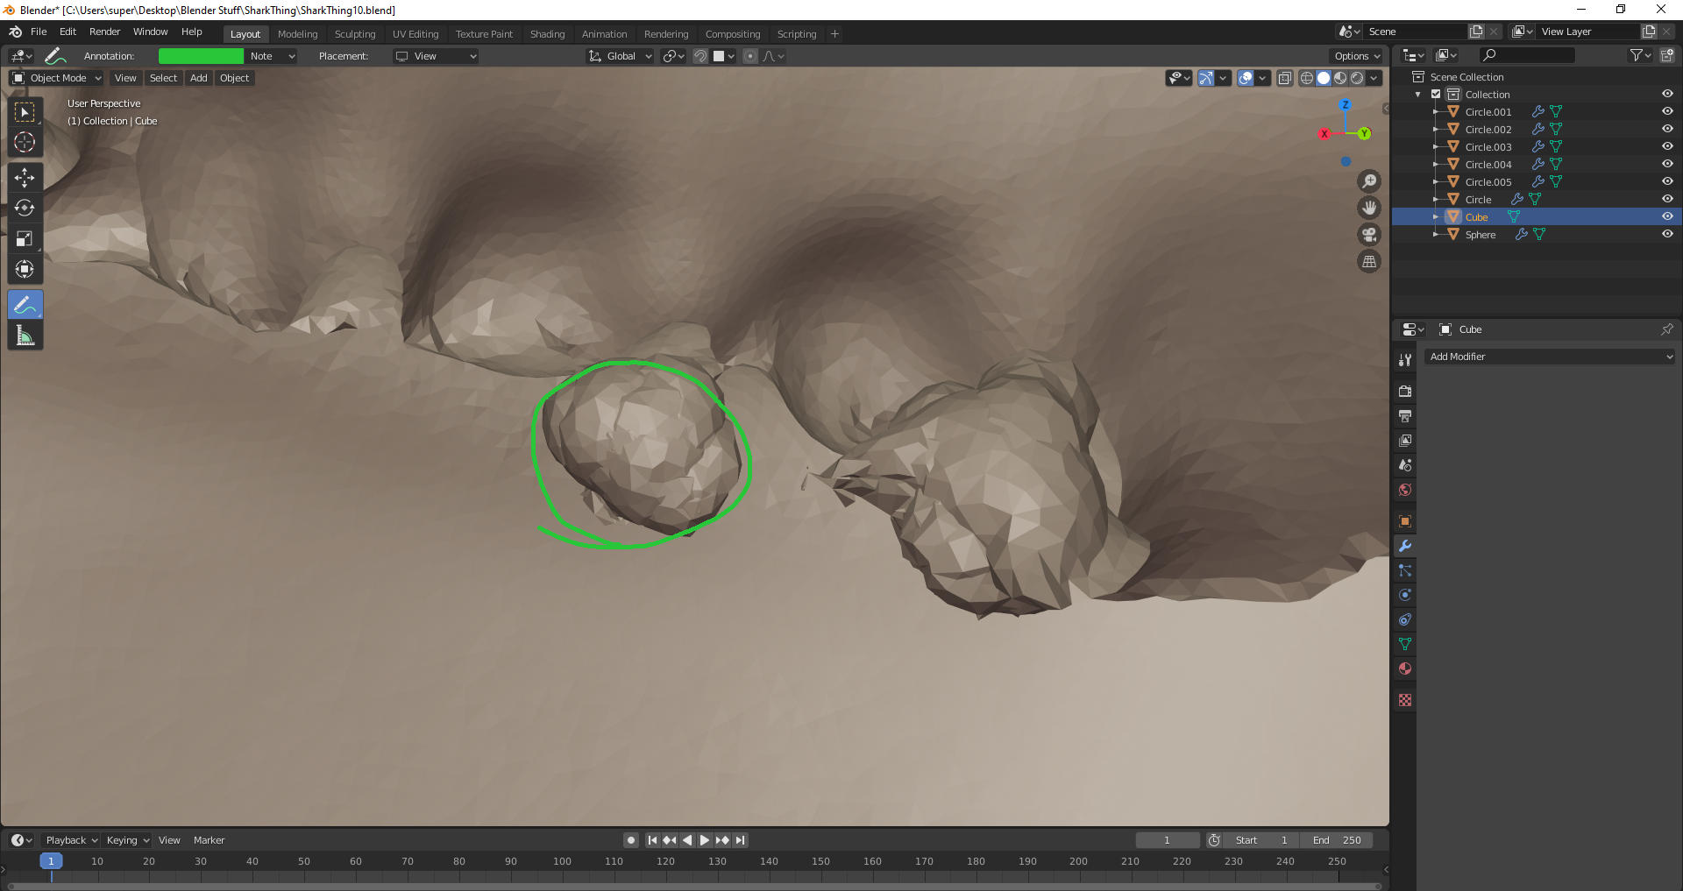Click Marker in timeline header
Viewport: 1683px width, 891px height.
click(209, 841)
